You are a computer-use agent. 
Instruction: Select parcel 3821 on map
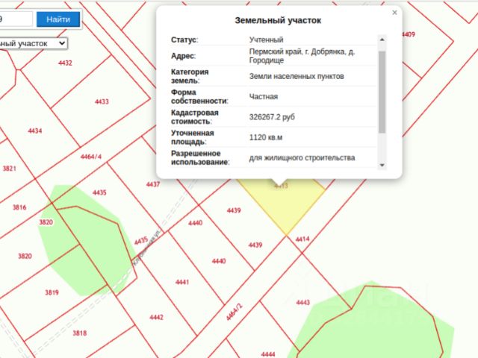click(10, 169)
